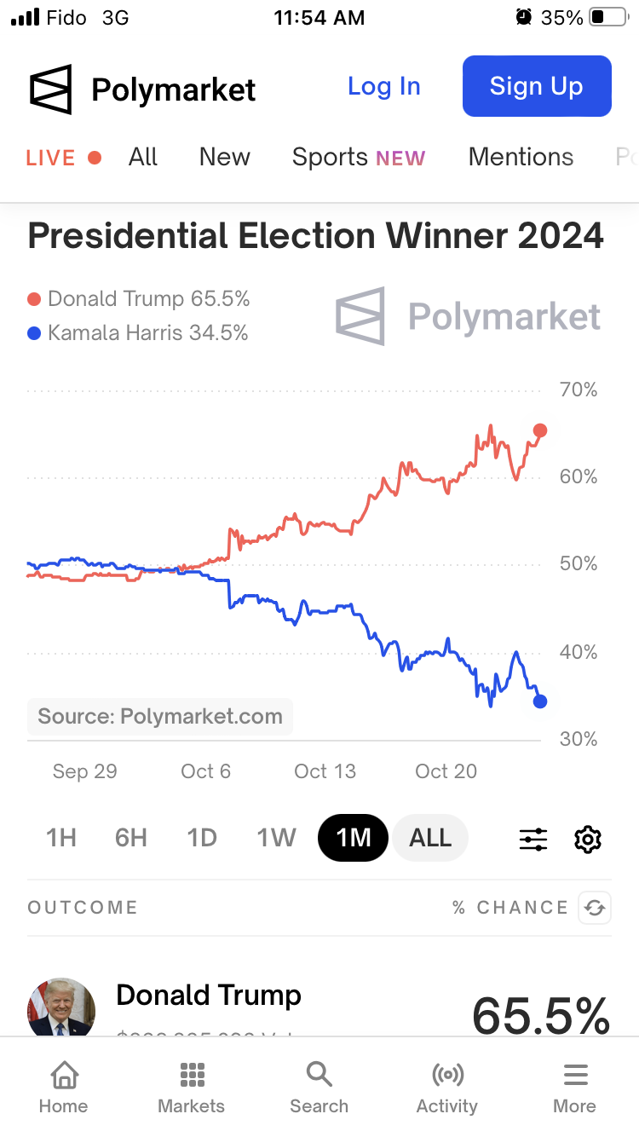Image resolution: width=639 pixels, height=1137 pixels.
Task: Select the 1H chart time range
Action: point(61,839)
